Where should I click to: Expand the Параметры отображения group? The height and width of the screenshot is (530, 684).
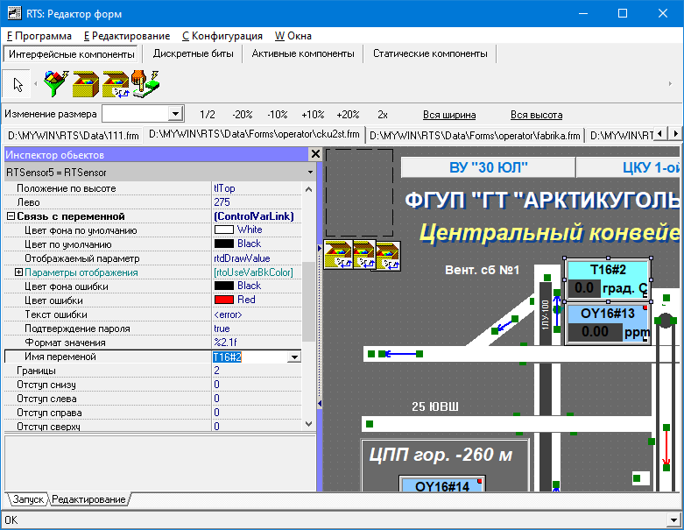click(x=18, y=272)
